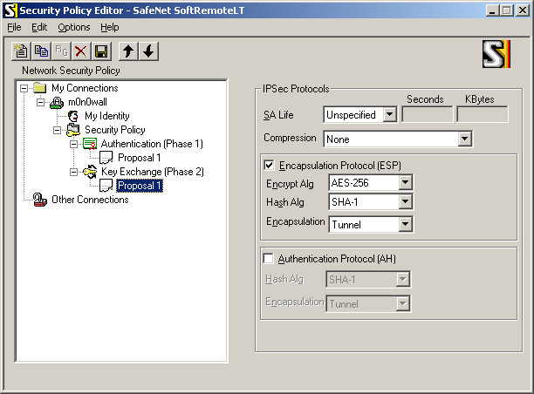Click the Save floppy disk icon
The width and height of the screenshot is (534, 394).
(101, 51)
